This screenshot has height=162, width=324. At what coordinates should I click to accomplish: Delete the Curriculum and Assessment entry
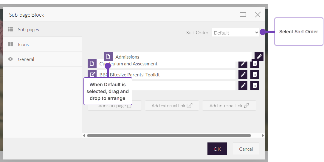pos(255,64)
